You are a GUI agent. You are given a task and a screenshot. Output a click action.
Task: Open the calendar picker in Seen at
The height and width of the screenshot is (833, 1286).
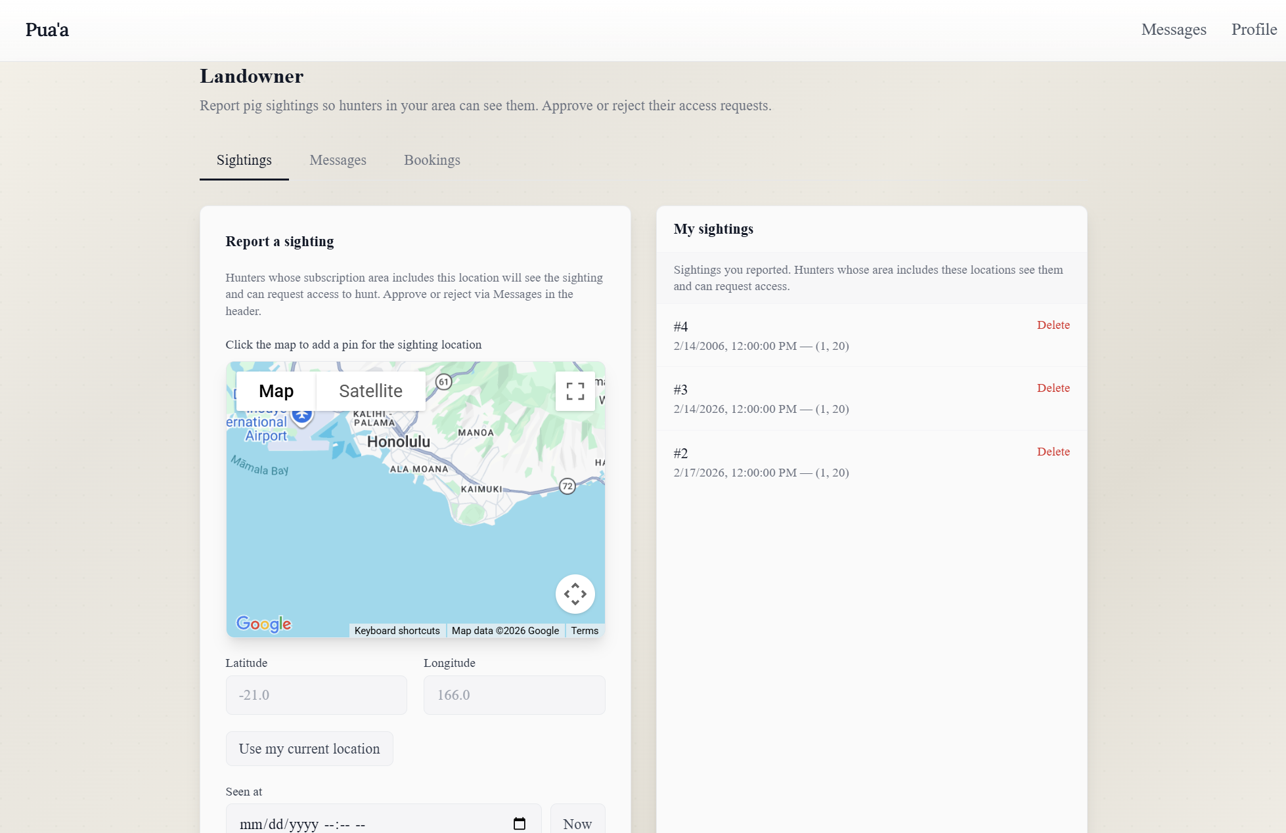519,823
